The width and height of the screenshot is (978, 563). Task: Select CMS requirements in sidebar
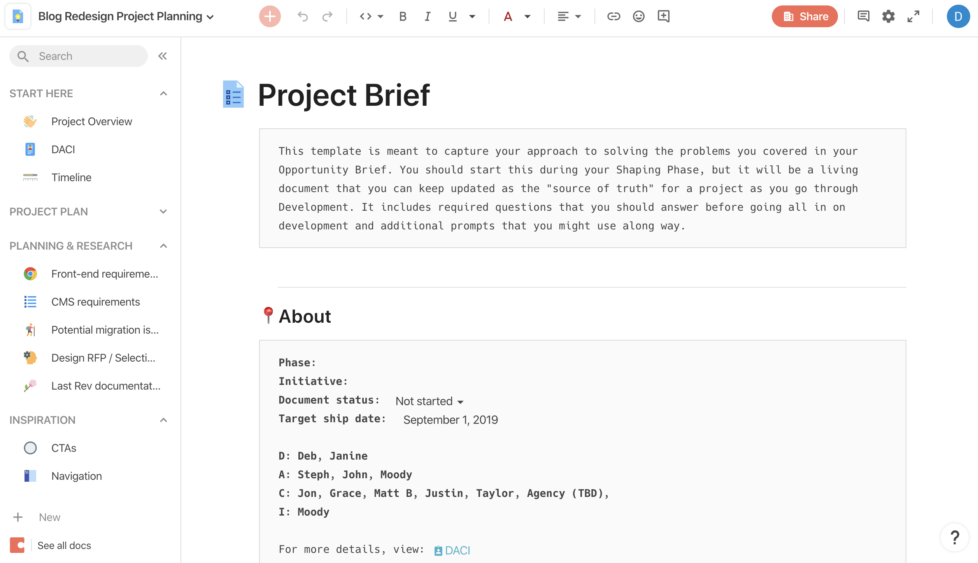point(96,302)
